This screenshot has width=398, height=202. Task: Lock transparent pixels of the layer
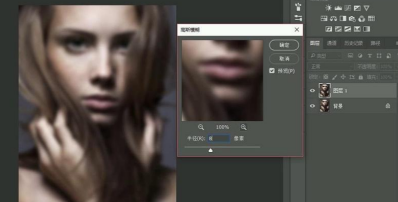tap(326, 77)
